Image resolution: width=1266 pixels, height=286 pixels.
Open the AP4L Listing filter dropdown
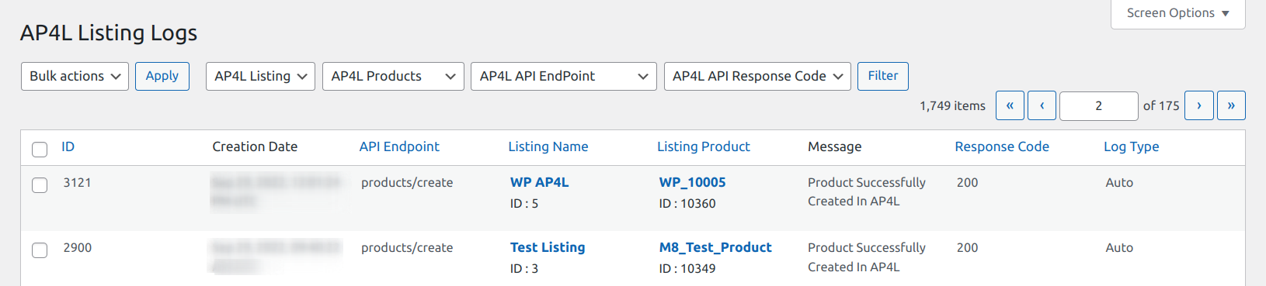coord(260,76)
